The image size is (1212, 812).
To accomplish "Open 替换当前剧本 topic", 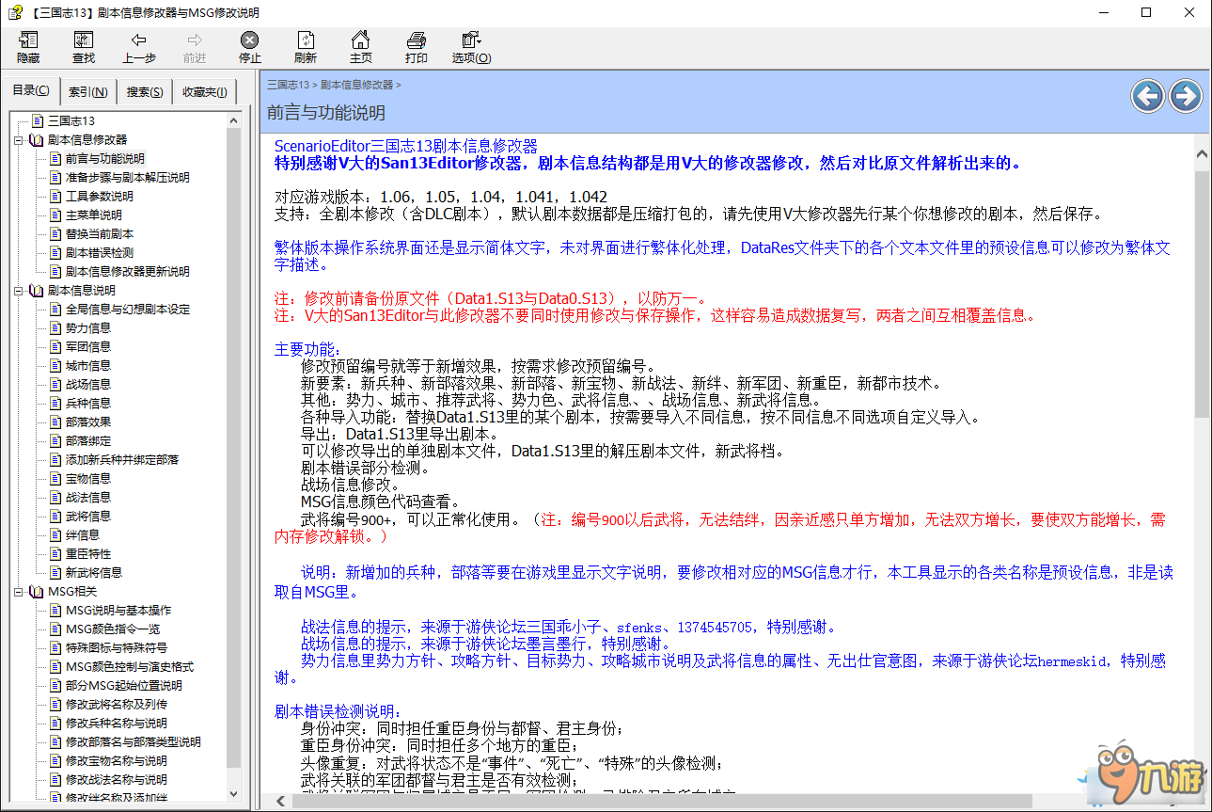I will tap(100, 234).
